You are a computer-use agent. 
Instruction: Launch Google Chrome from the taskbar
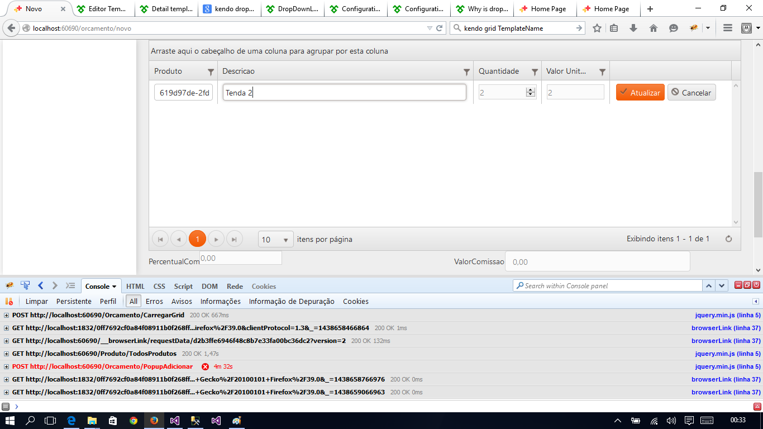133,420
